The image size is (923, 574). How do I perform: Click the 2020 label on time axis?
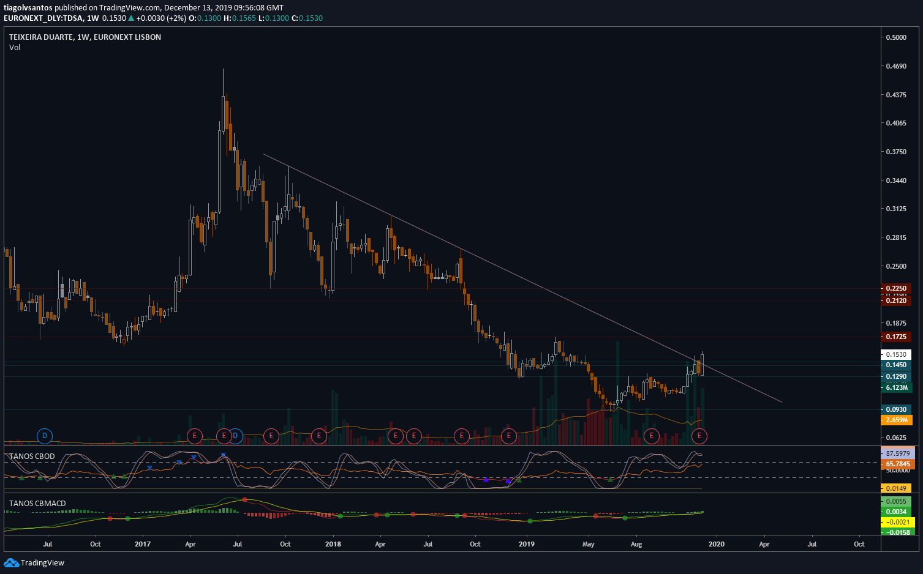coord(717,544)
